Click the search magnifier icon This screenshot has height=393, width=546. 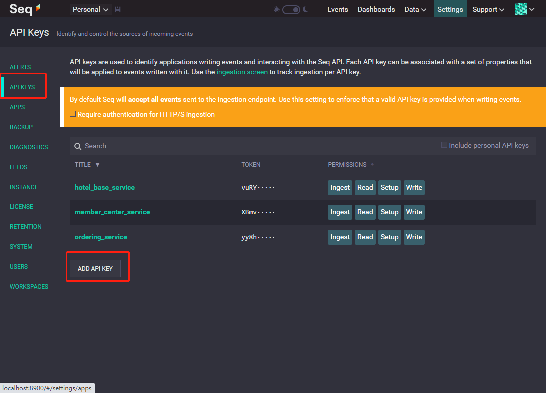[x=78, y=146]
